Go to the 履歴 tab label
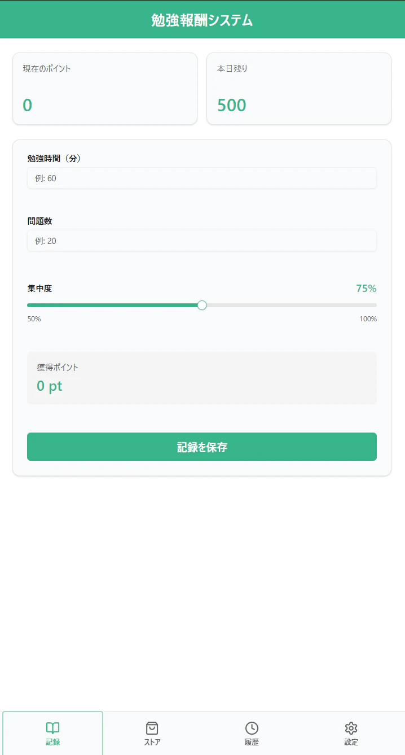This screenshot has height=755, width=405. (252, 742)
